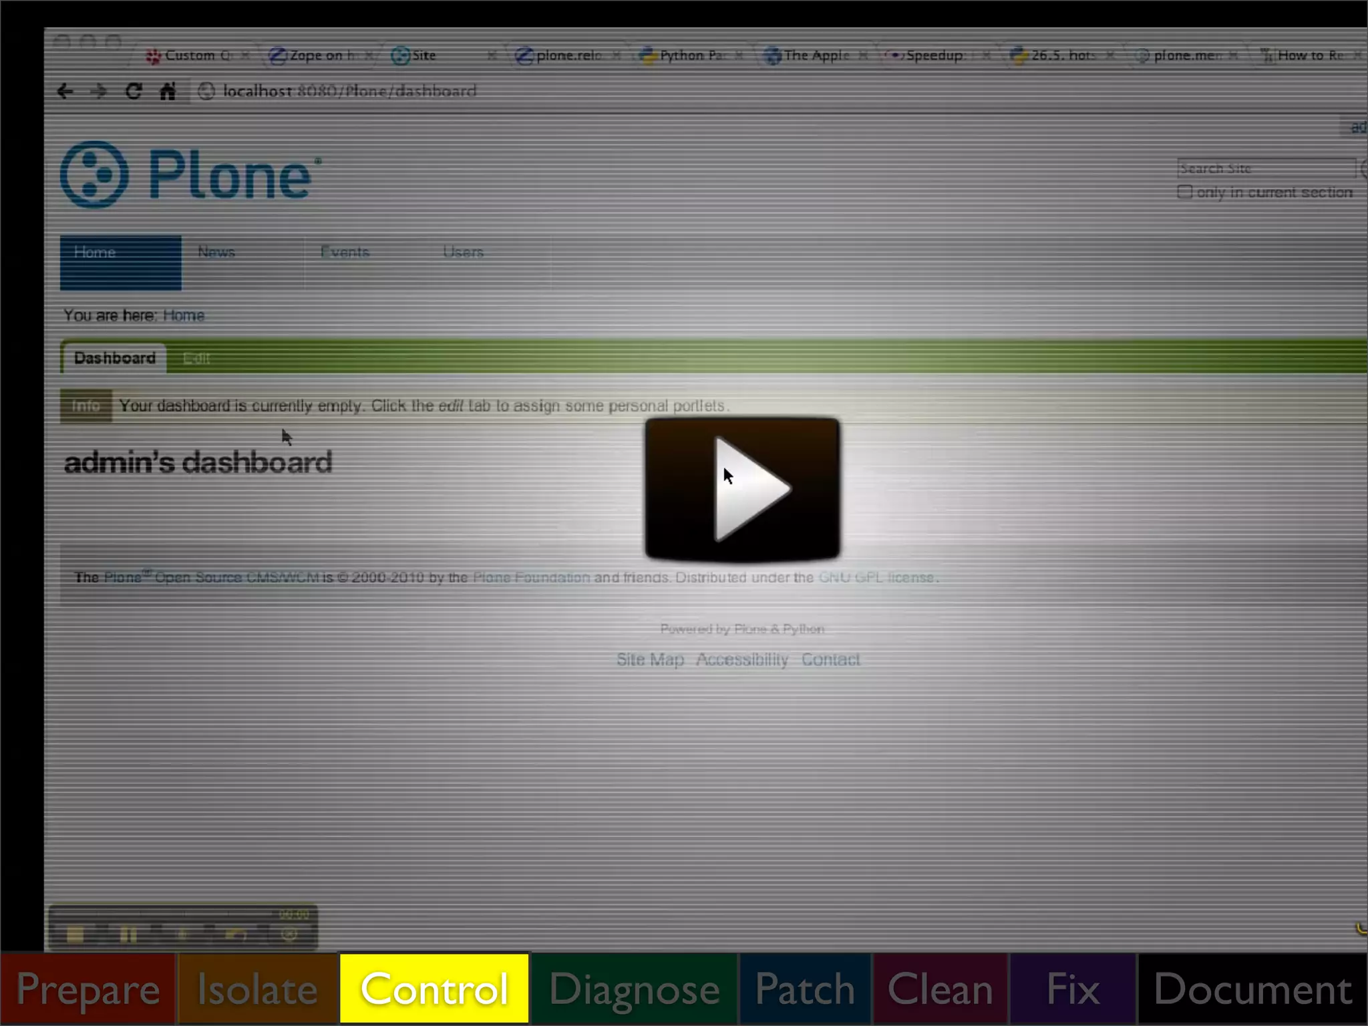Click the 'admin's dashboard' heading
The height and width of the screenshot is (1026, 1368).
coord(198,462)
